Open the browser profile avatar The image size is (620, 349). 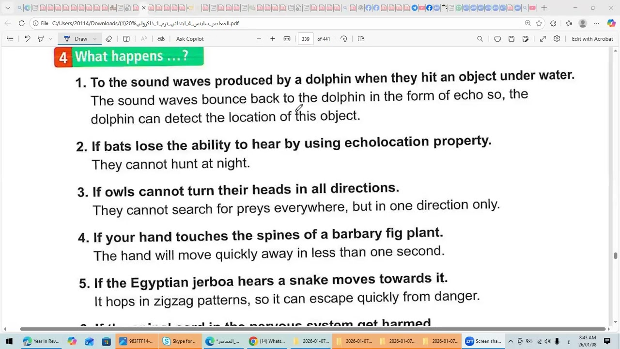583,23
